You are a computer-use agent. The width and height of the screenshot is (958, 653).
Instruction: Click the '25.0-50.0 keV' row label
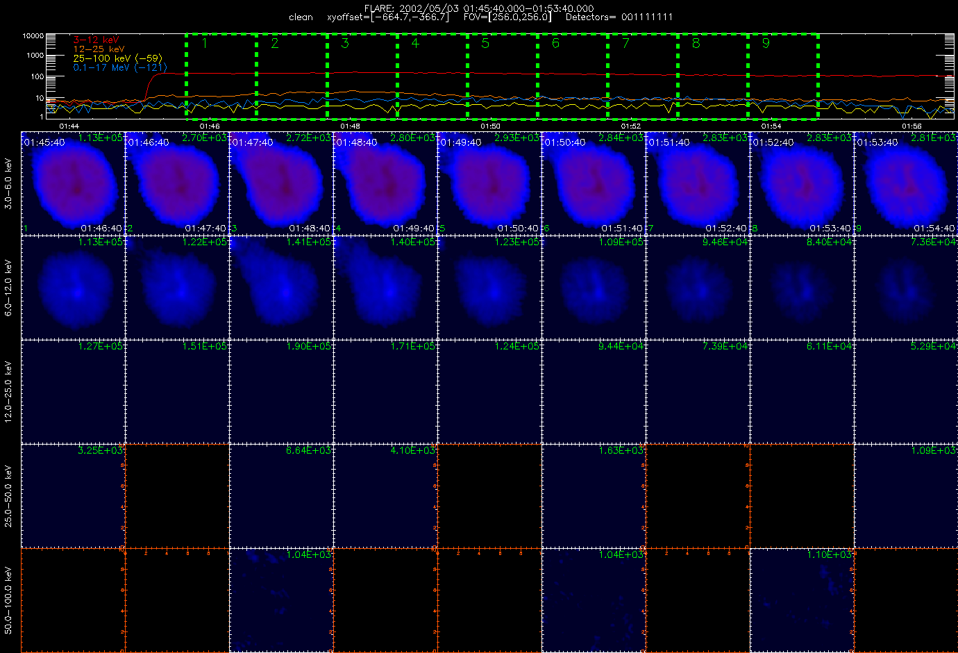click(x=8, y=496)
